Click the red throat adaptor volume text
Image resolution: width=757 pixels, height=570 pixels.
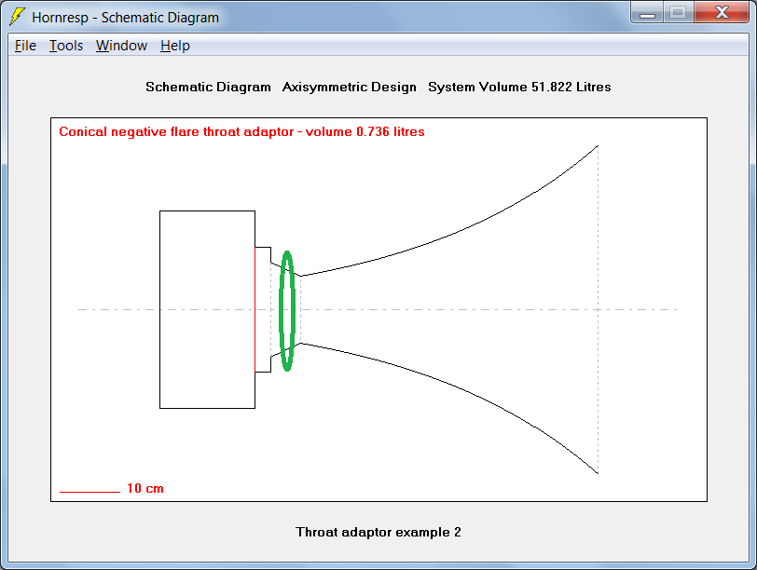(241, 131)
